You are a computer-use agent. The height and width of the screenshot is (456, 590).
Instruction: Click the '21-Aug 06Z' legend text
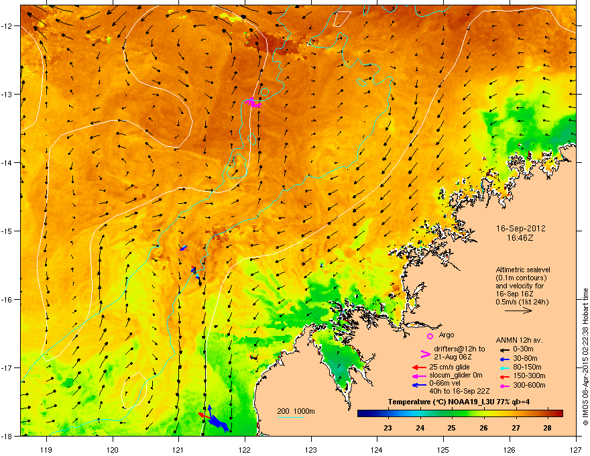click(x=453, y=357)
